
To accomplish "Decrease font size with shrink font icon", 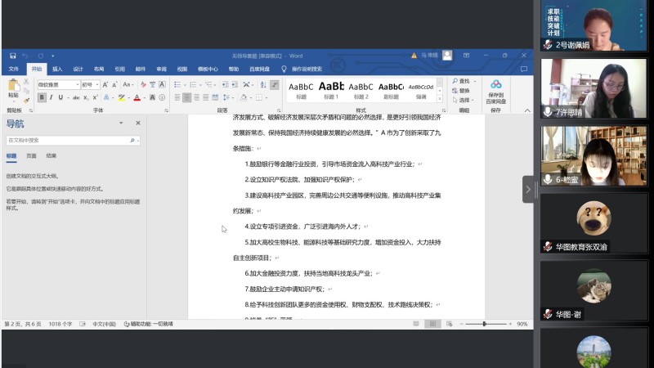I will (114, 85).
